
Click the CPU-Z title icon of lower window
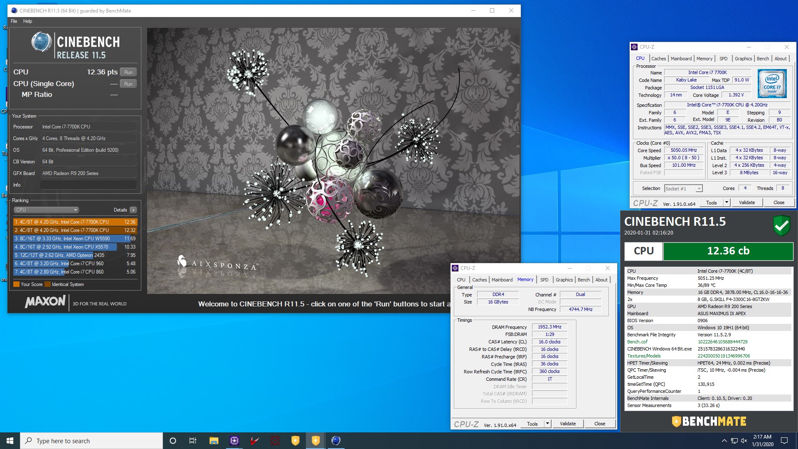455,268
